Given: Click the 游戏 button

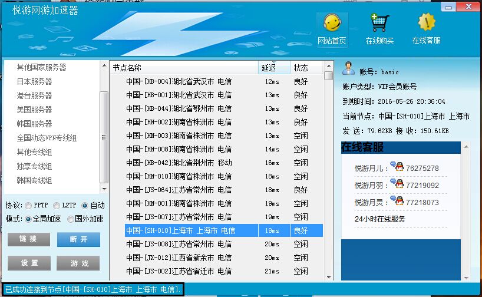Looking at the screenshot, I should pos(78,263).
